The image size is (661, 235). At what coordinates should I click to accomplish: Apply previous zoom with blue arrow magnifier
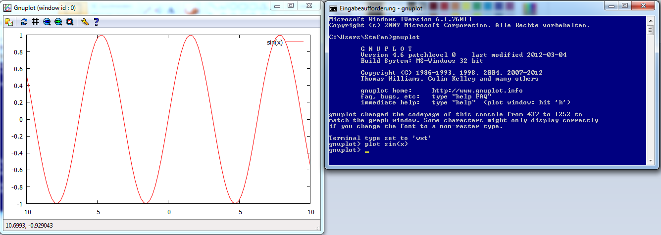tap(47, 22)
